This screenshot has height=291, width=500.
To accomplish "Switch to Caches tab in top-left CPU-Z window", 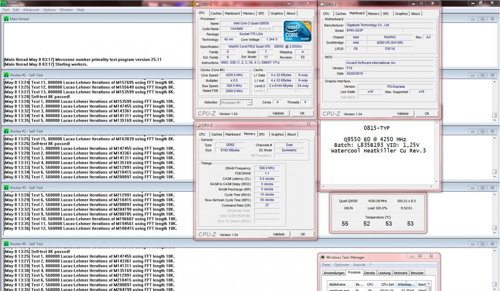I will (x=216, y=13).
